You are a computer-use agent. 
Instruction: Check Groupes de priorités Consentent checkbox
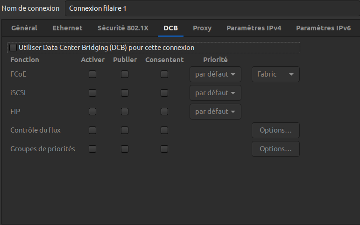[x=164, y=149]
